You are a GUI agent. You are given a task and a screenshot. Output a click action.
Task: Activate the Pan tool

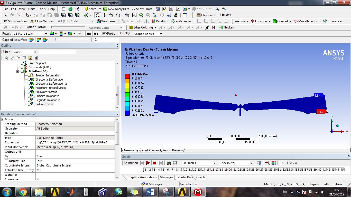click(x=104, y=15)
